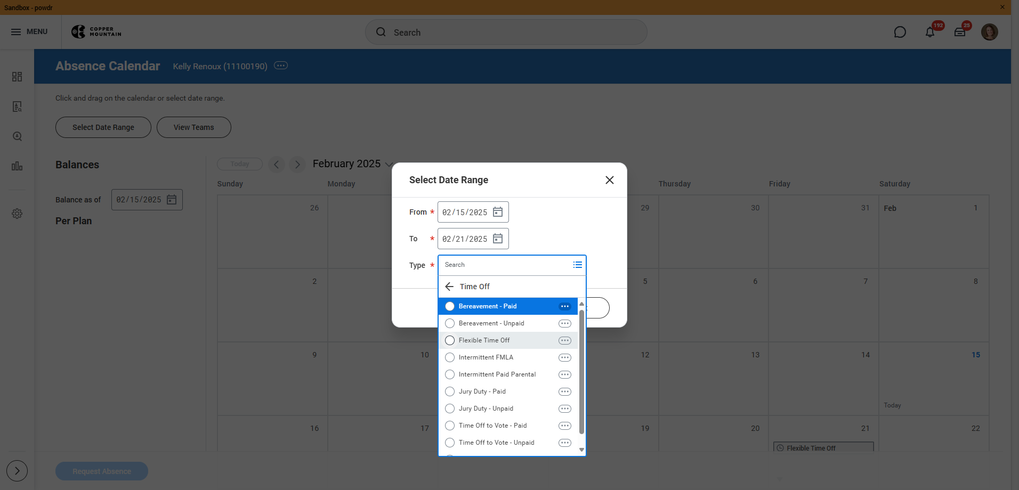Viewport: 1019px width, 490px height.
Task: Open the assistant chat bubble icon
Action: [900, 32]
